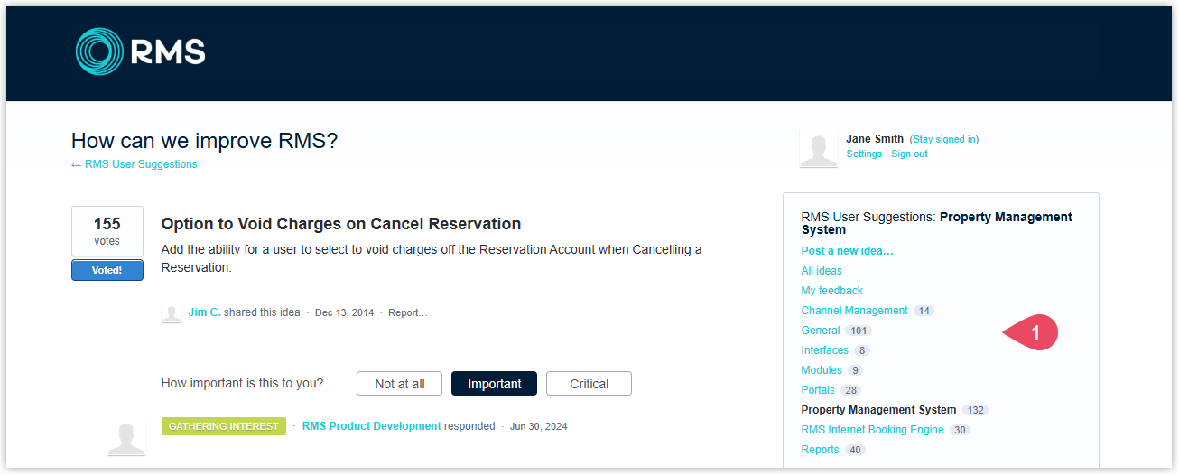
Task: Open the All ideas list
Action: [822, 271]
